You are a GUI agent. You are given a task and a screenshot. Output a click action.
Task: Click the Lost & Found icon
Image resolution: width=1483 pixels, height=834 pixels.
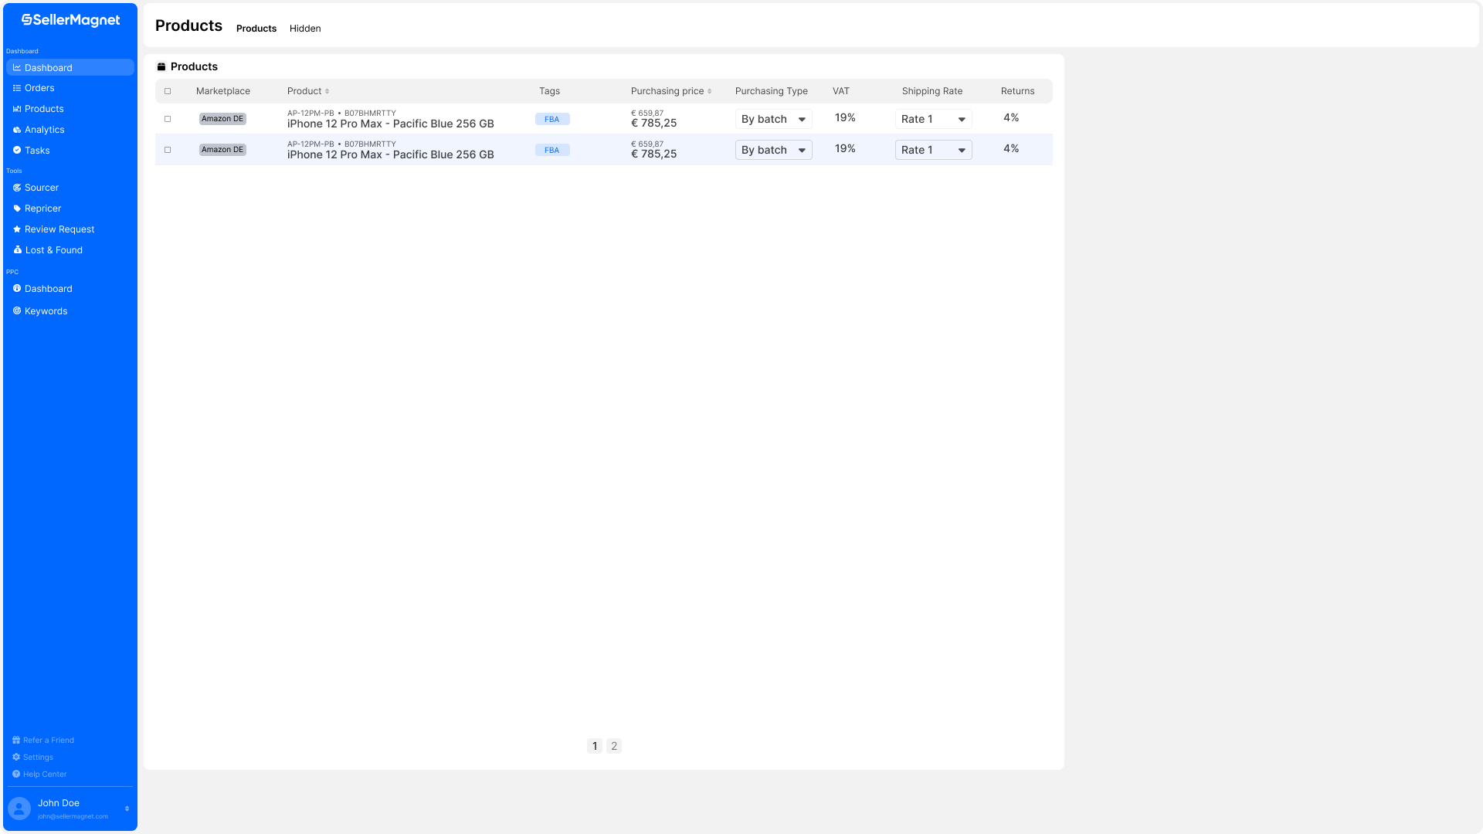[17, 250]
